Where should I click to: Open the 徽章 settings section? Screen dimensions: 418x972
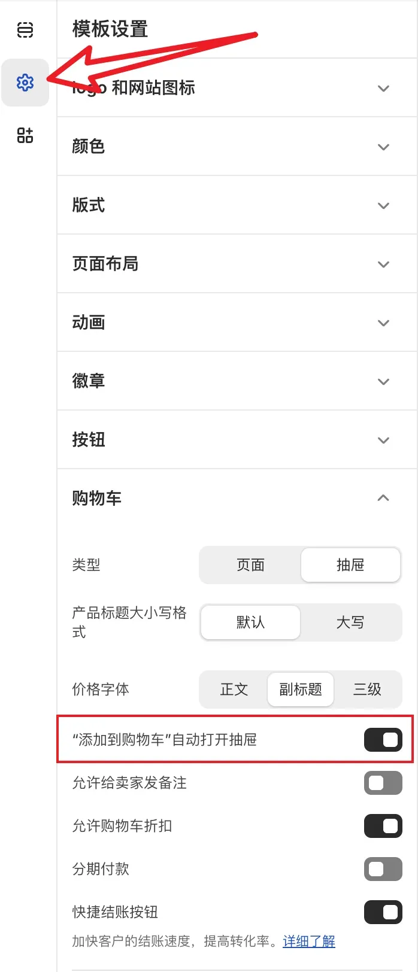point(383,381)
